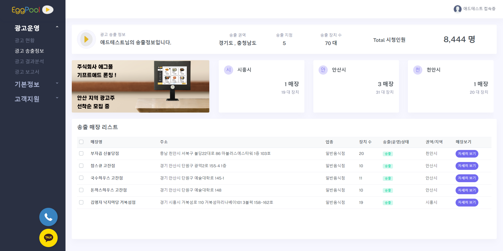This screenshot has width=503, height=251.
Task: Check the 부자곱 신불당점 row checkbox
Action: click(81, 153)
